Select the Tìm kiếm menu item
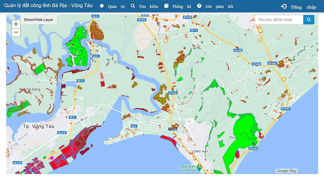324x176 pixels. (x=148, y=6)
